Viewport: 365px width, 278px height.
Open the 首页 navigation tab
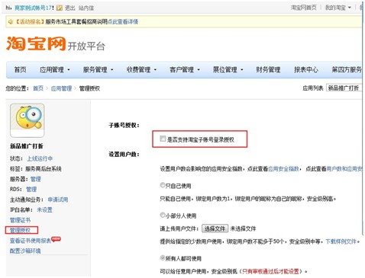(21, 69)
